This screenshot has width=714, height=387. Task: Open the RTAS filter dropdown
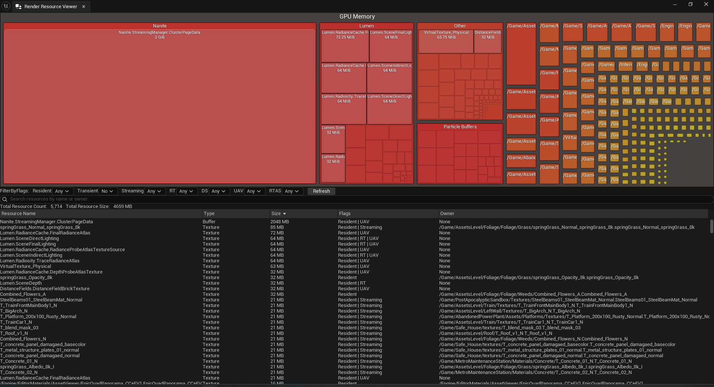292,191
